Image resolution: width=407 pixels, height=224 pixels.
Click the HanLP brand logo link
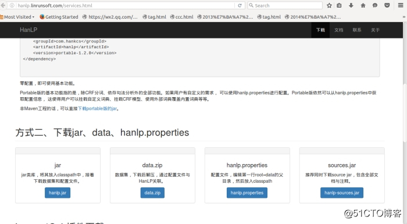pos(28,30)
